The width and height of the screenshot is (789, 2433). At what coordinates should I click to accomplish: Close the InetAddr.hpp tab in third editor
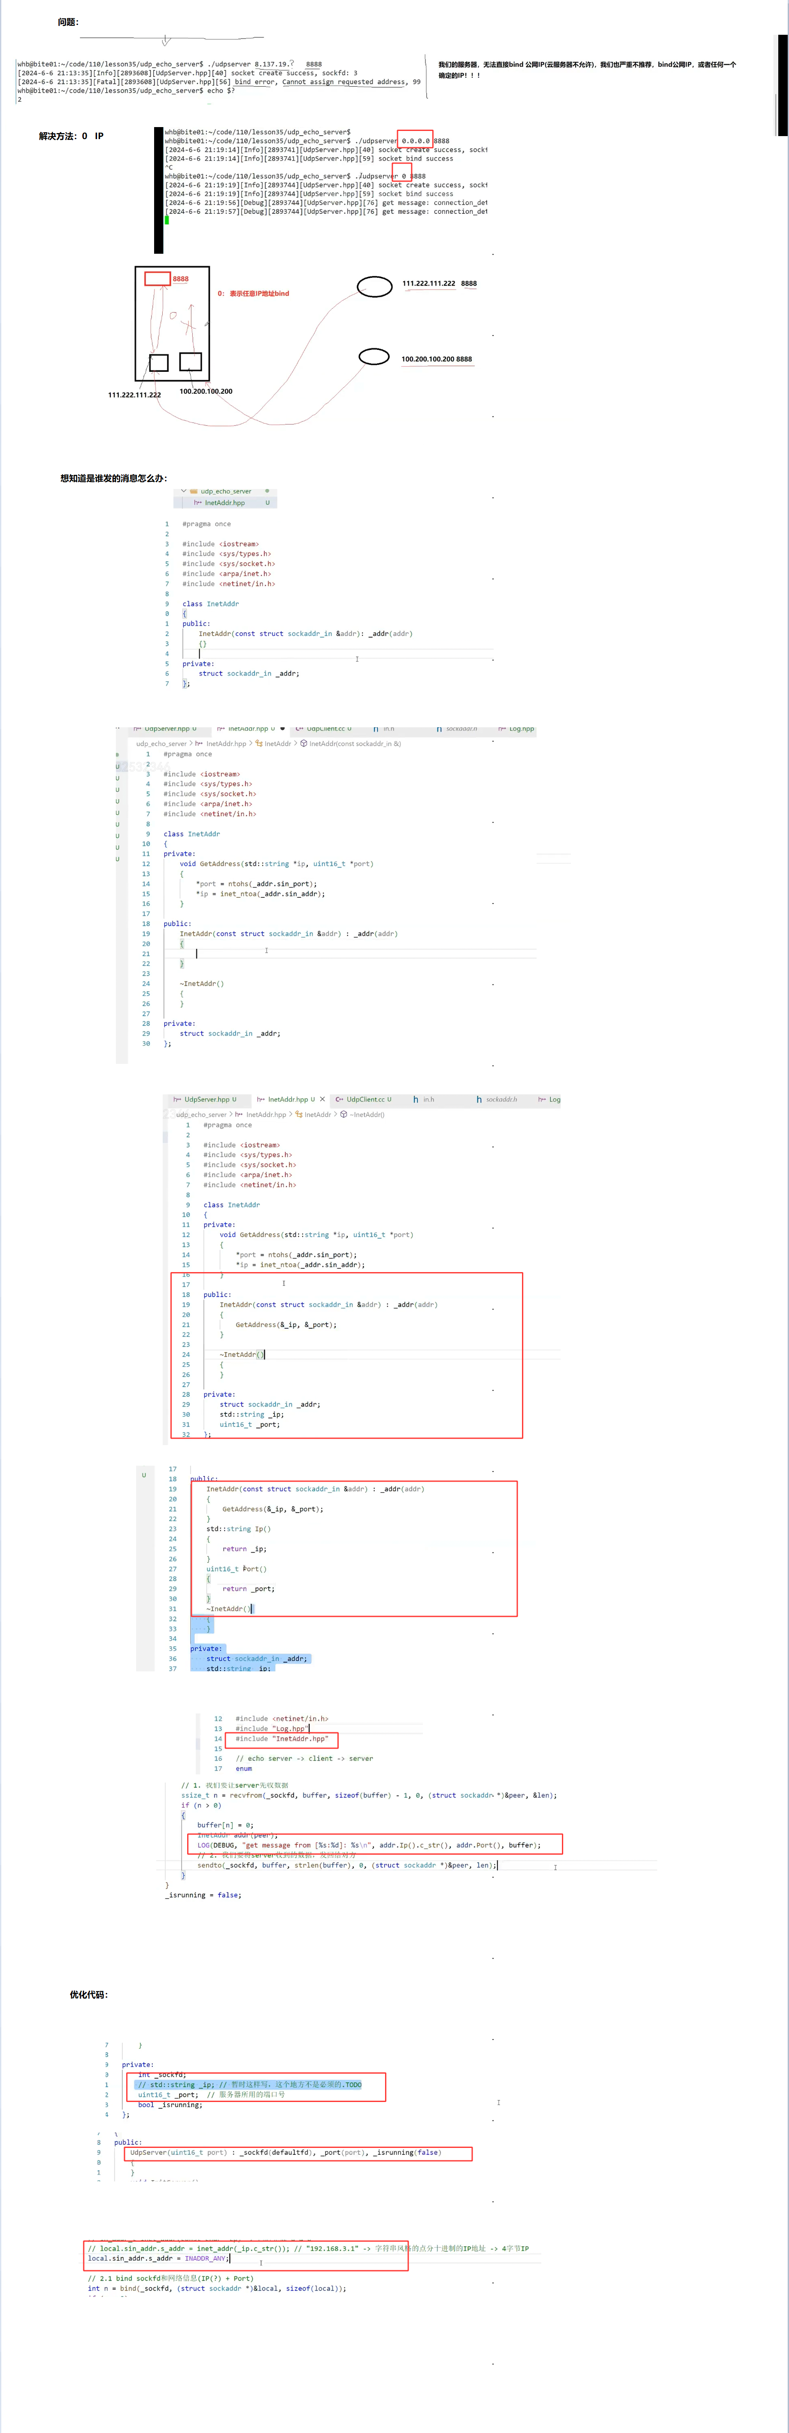(x=322, y=1100)
